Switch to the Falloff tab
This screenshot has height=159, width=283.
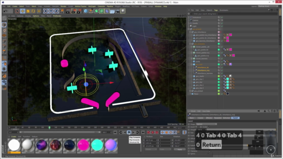coord(235,118)
